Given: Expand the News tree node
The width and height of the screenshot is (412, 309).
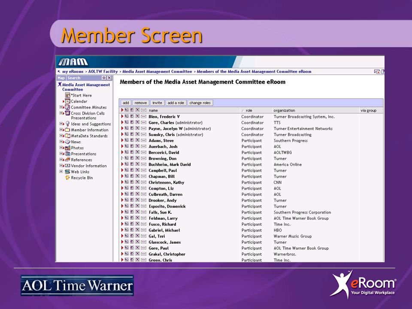Looking at the screenshot, I should coord(61,142).
